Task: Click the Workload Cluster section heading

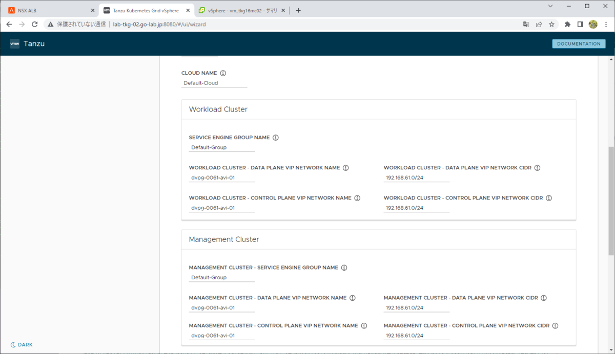Action: click(x=218, y=109)
